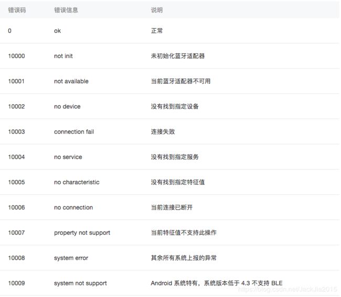341x297 pixels.
Task: Click the 'system not support' message
Action: (80, 283)
